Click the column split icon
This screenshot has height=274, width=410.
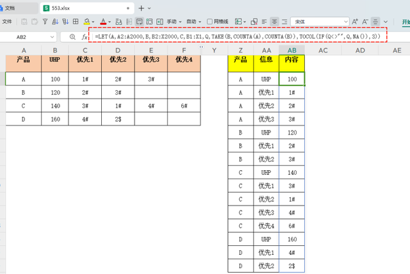(129, 22)
